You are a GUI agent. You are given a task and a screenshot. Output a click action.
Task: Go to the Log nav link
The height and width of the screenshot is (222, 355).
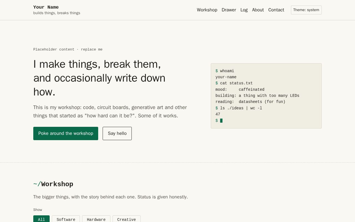click(x=244, y=10)
